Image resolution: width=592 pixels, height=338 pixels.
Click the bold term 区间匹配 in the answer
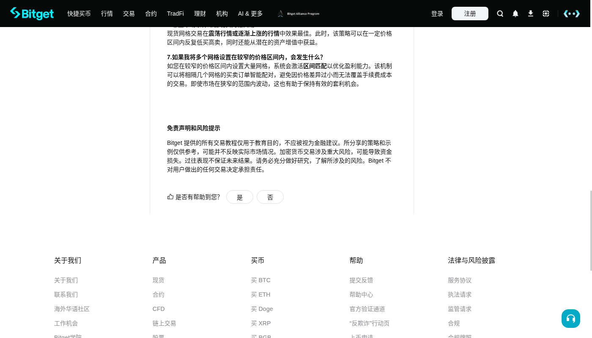(x=315, y=66)
